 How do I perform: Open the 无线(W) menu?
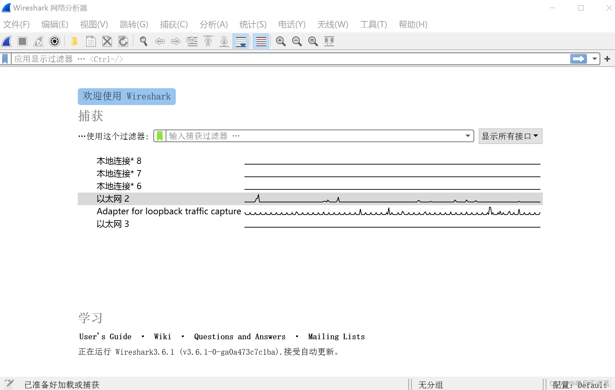[333, 25]
